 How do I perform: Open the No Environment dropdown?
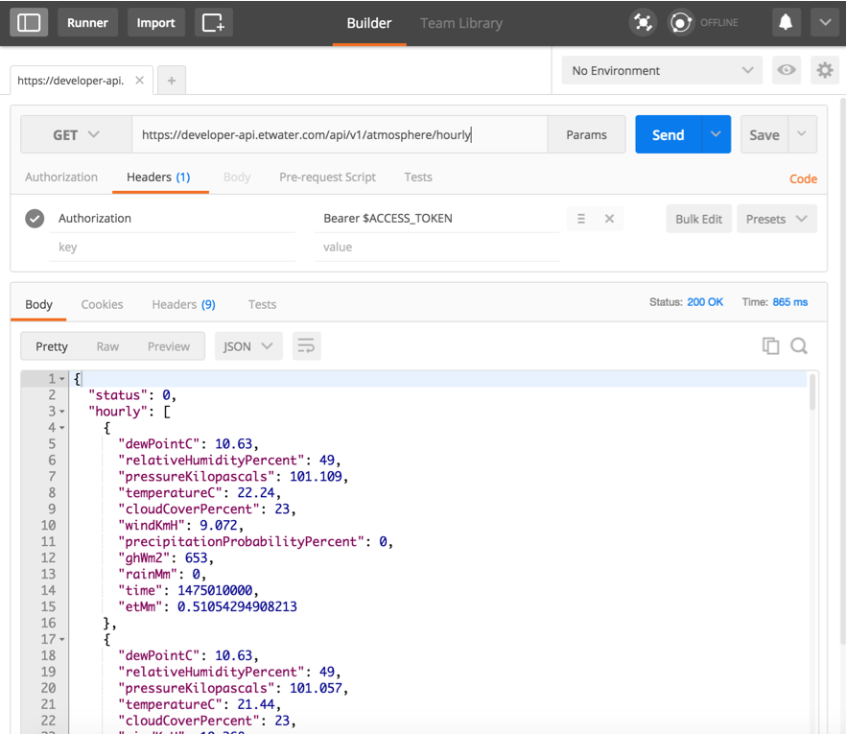tap(662, 70)
